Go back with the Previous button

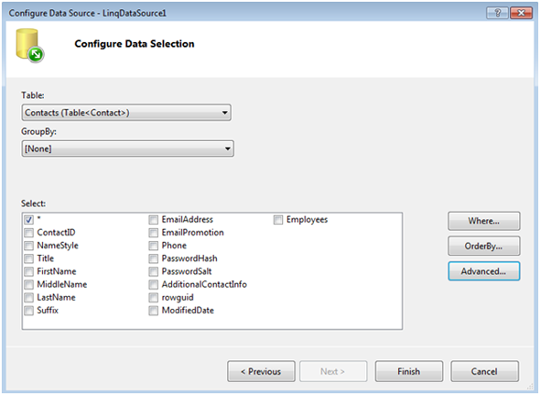coord(261,371)
